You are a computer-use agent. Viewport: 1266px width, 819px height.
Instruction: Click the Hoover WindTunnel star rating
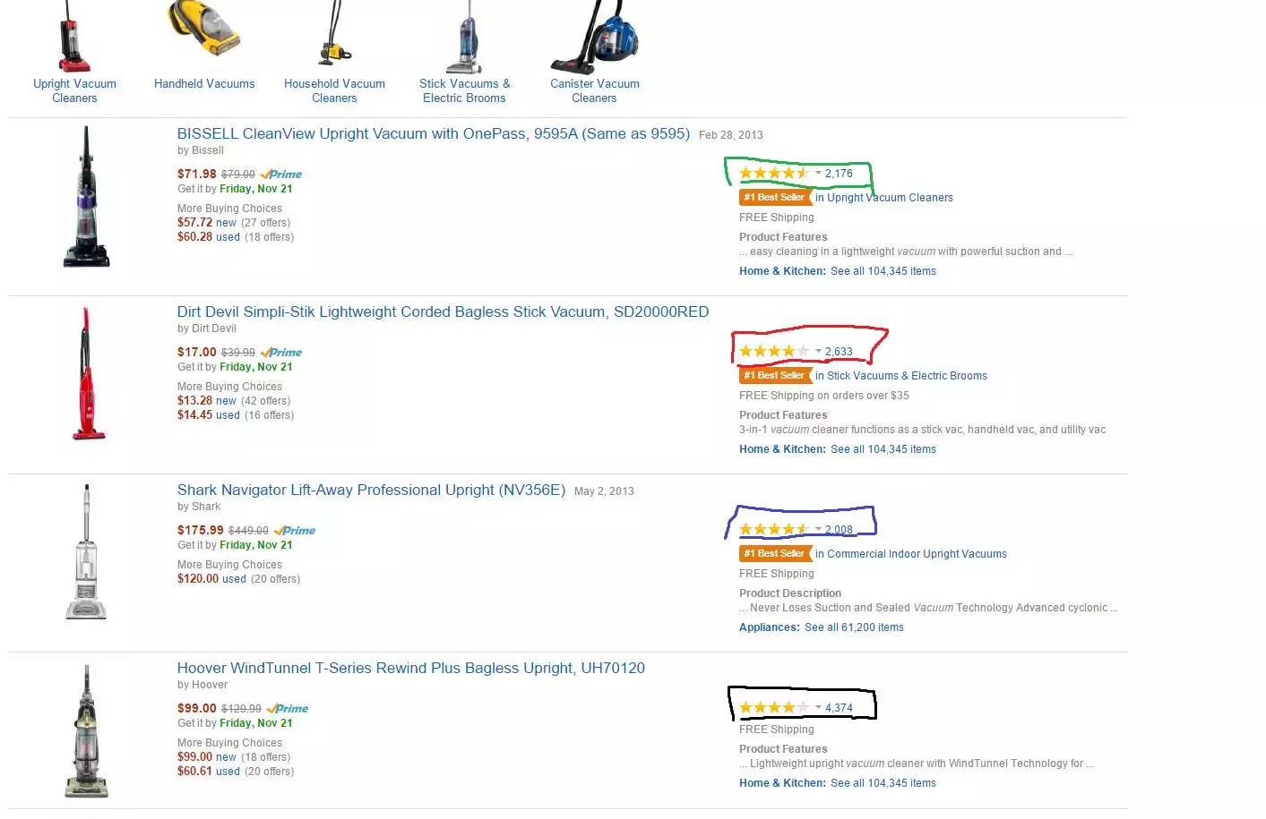[x=774, y=708]
